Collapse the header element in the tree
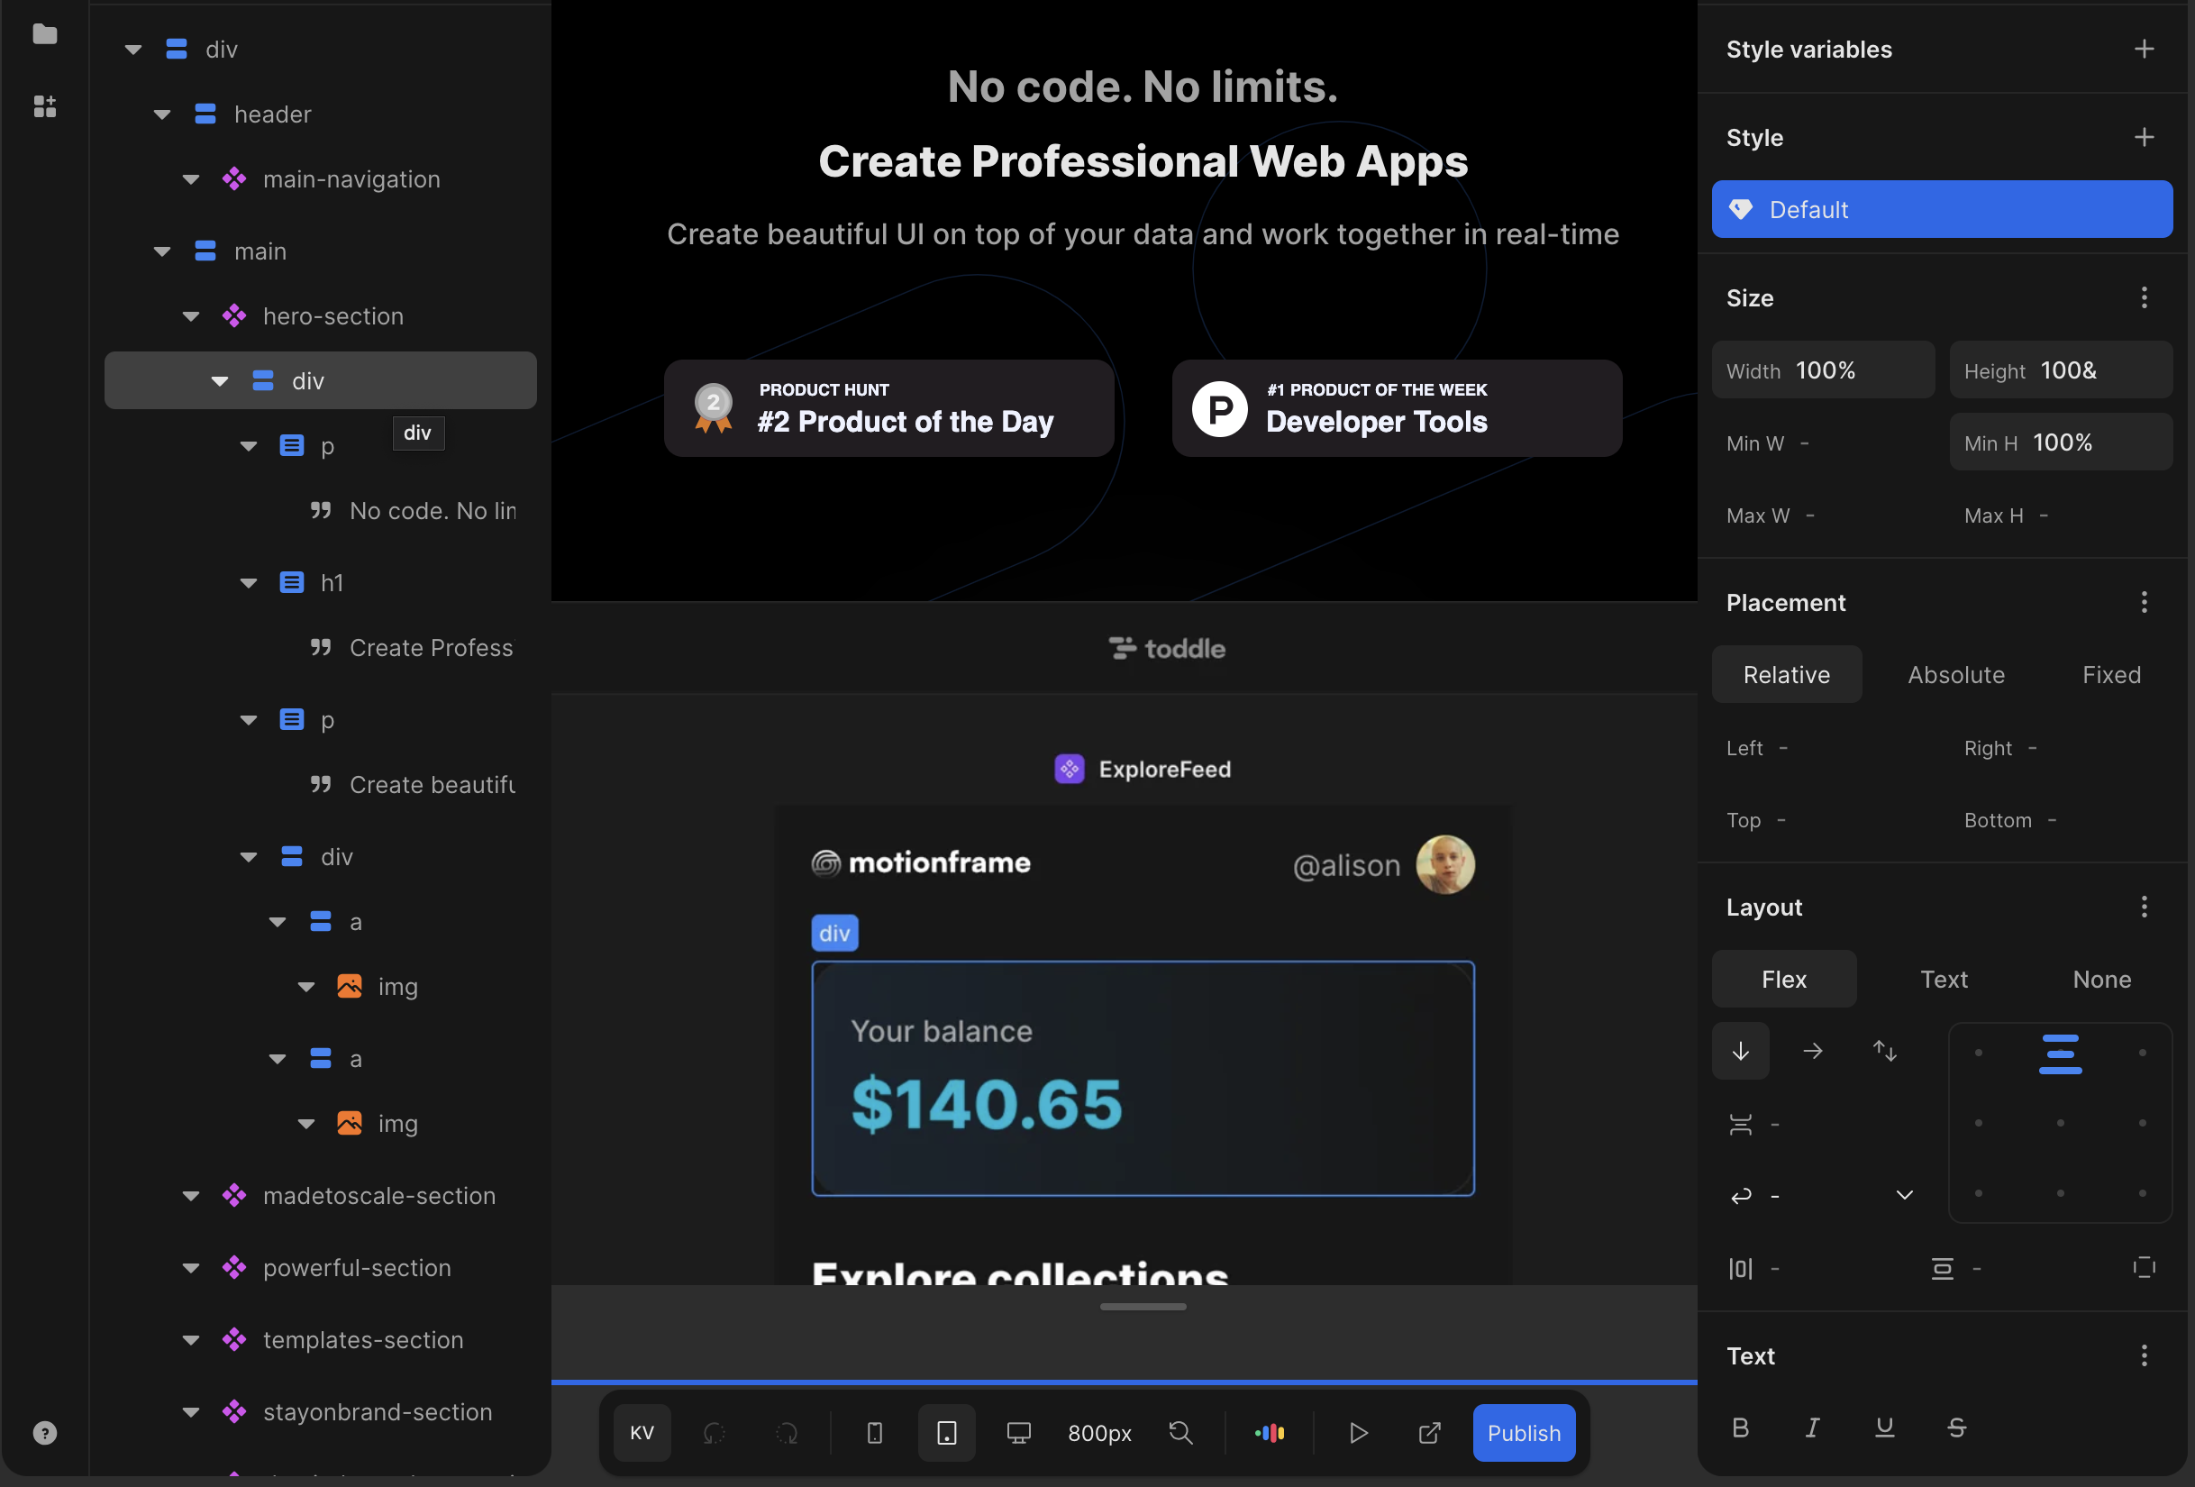Screen dimensions: 2195x1487 pos(160,114)
